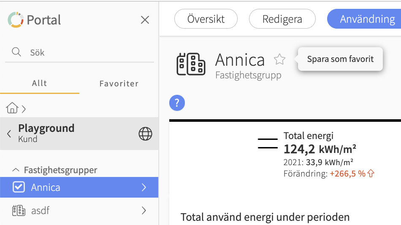Image resolution: width=401 pixels, height=225 pixels.
Task: Expand asdf with its right chevron
Action: (x=144, y=210)
